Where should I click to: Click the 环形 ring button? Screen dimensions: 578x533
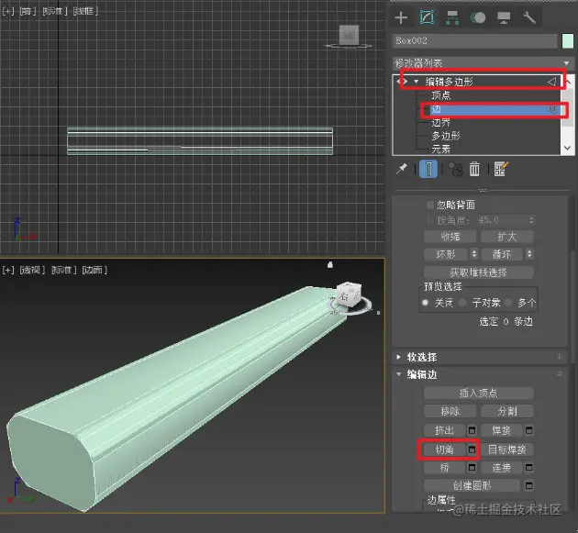click(446, 254)
